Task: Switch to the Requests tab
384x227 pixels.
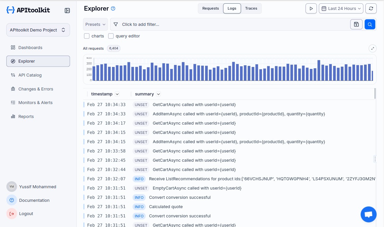Action: pyautogui.click(x=210, y=8)
